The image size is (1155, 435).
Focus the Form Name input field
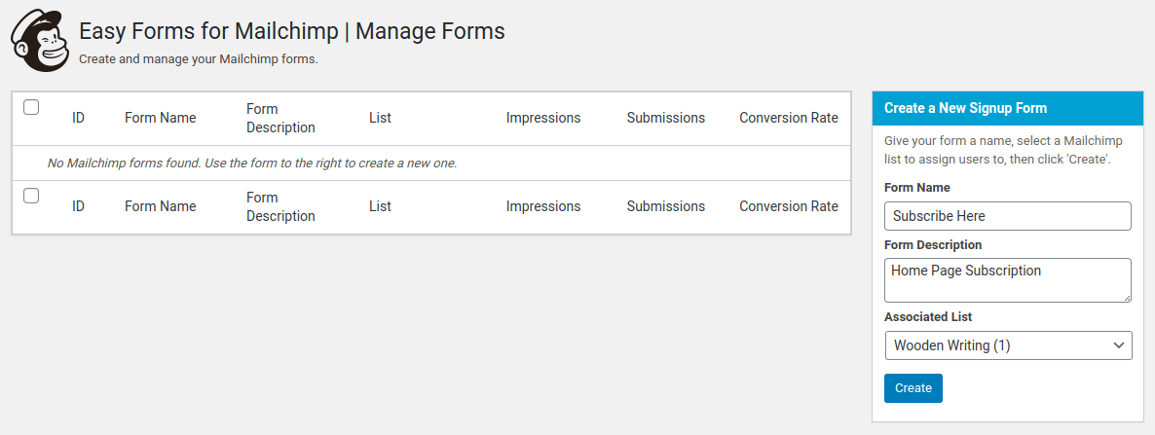(x=1008, y=216)
